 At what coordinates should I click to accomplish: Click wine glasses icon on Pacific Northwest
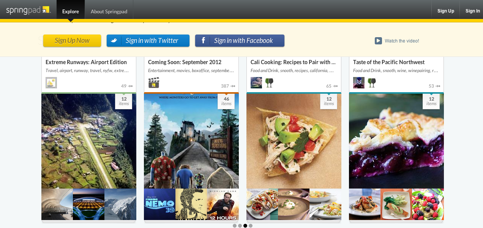click(372, 83)
